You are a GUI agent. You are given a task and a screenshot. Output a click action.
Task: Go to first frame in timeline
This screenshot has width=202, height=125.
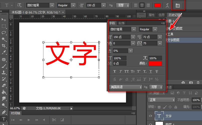(x=13, y=120)
